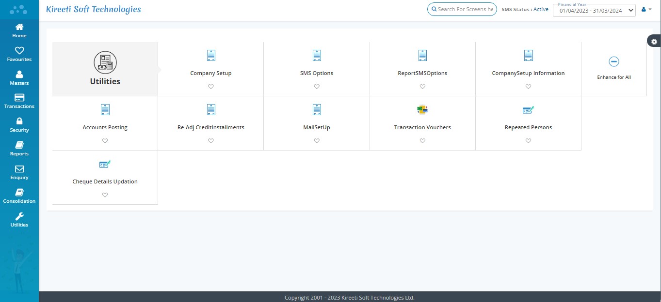Click the CompanySetup Information label

point(528,74)
